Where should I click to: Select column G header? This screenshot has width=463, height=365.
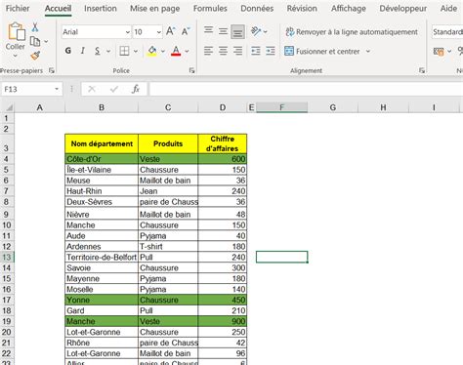coord(333,107)
